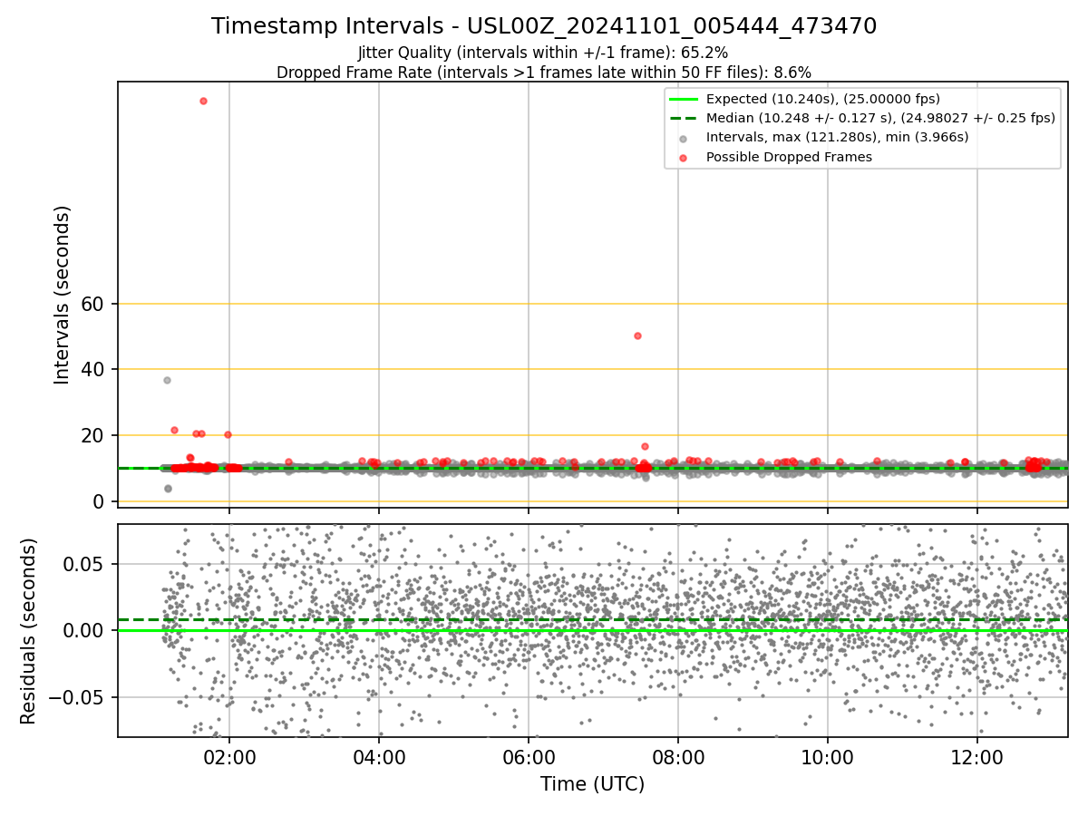The image size is (1088, 816).
Task: Click the solid green Expected legend line
Action: coord(684,99)
